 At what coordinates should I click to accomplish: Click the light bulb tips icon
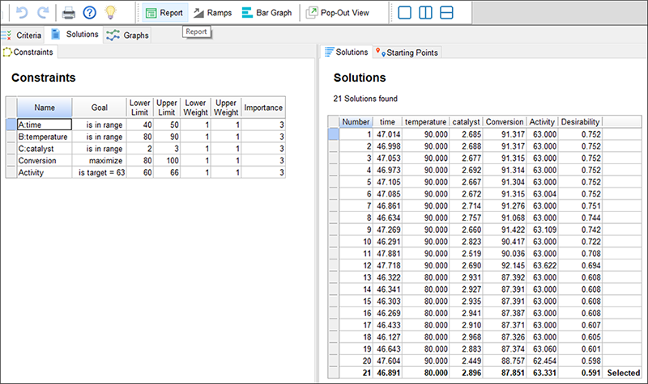112,13
